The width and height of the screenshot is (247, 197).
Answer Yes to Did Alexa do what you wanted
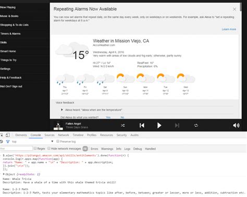coord(108,117)
